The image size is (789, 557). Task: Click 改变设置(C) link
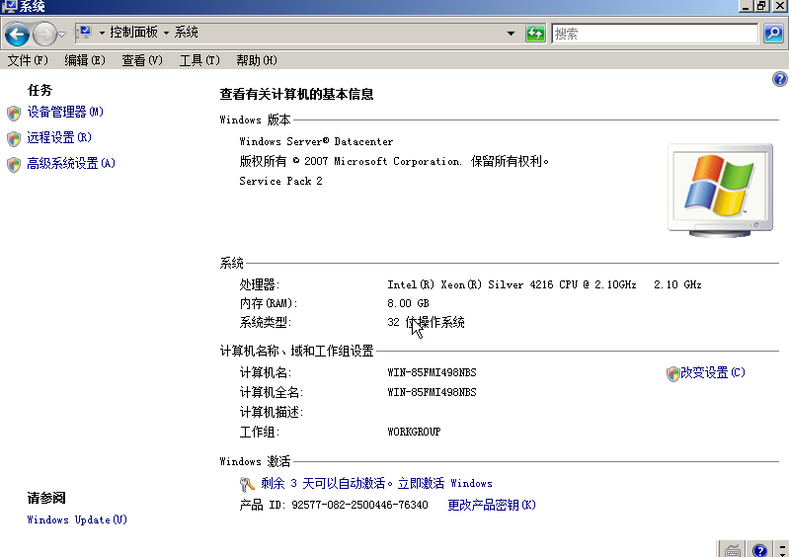tap(713, 372)
